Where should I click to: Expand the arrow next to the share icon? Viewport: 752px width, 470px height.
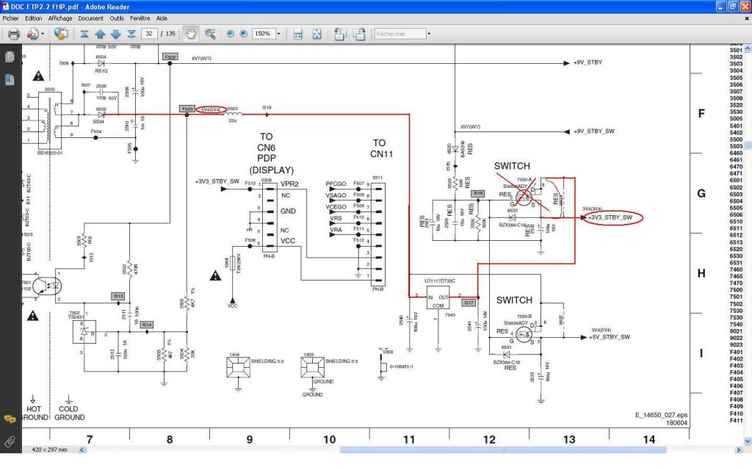(43, 34)
